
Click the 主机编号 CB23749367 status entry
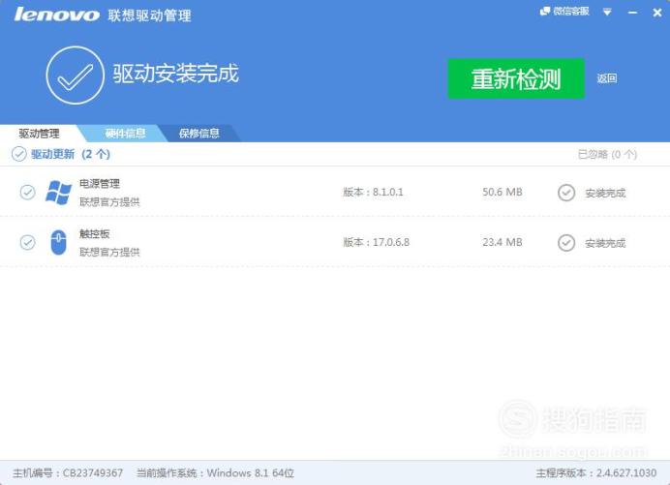(68, 473)
